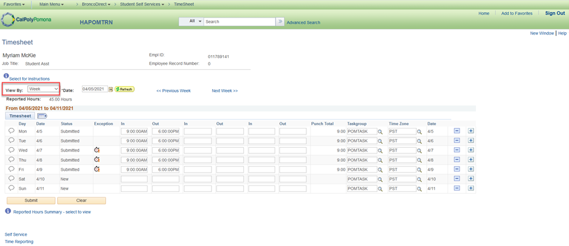
Task: View the exception icon on Fri 4/9
Action: click(x=97, y=168)
